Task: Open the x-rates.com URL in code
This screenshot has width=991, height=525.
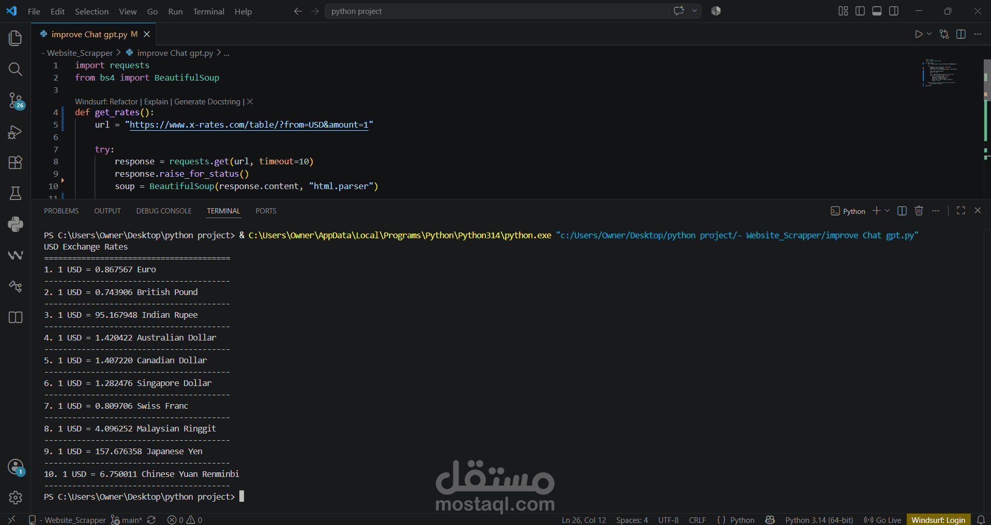Action: (249, 125)
